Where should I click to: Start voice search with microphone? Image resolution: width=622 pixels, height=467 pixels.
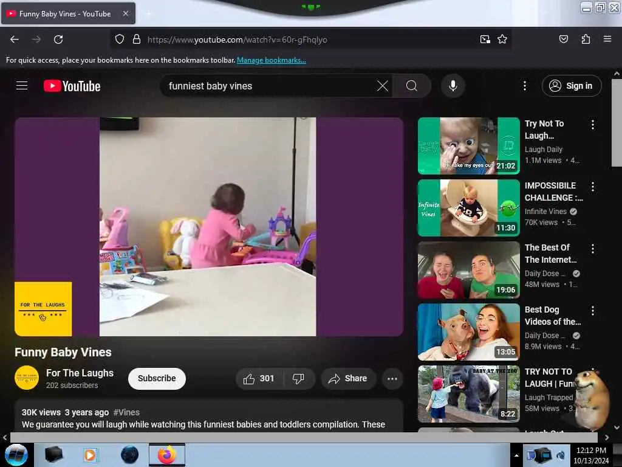(453, 86)
